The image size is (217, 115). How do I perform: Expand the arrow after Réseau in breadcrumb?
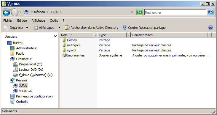(47, 12)
